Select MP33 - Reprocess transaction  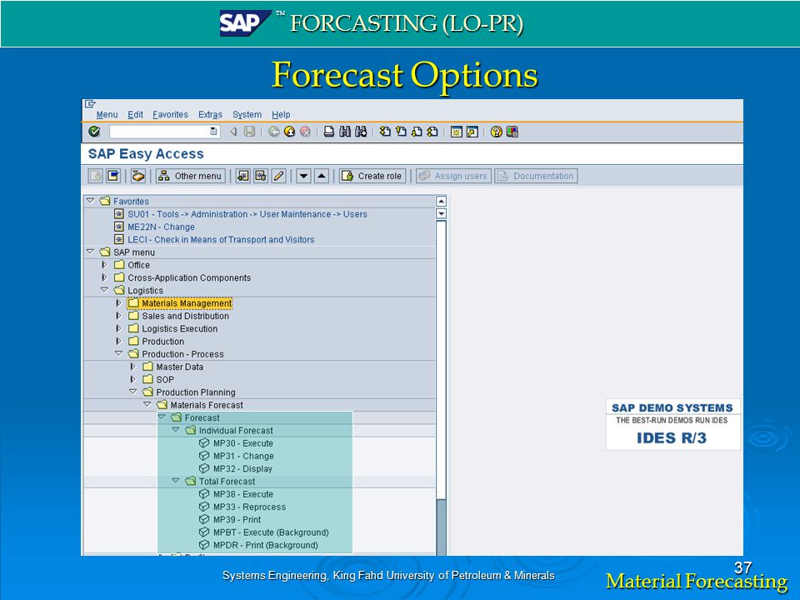(249, 507)
